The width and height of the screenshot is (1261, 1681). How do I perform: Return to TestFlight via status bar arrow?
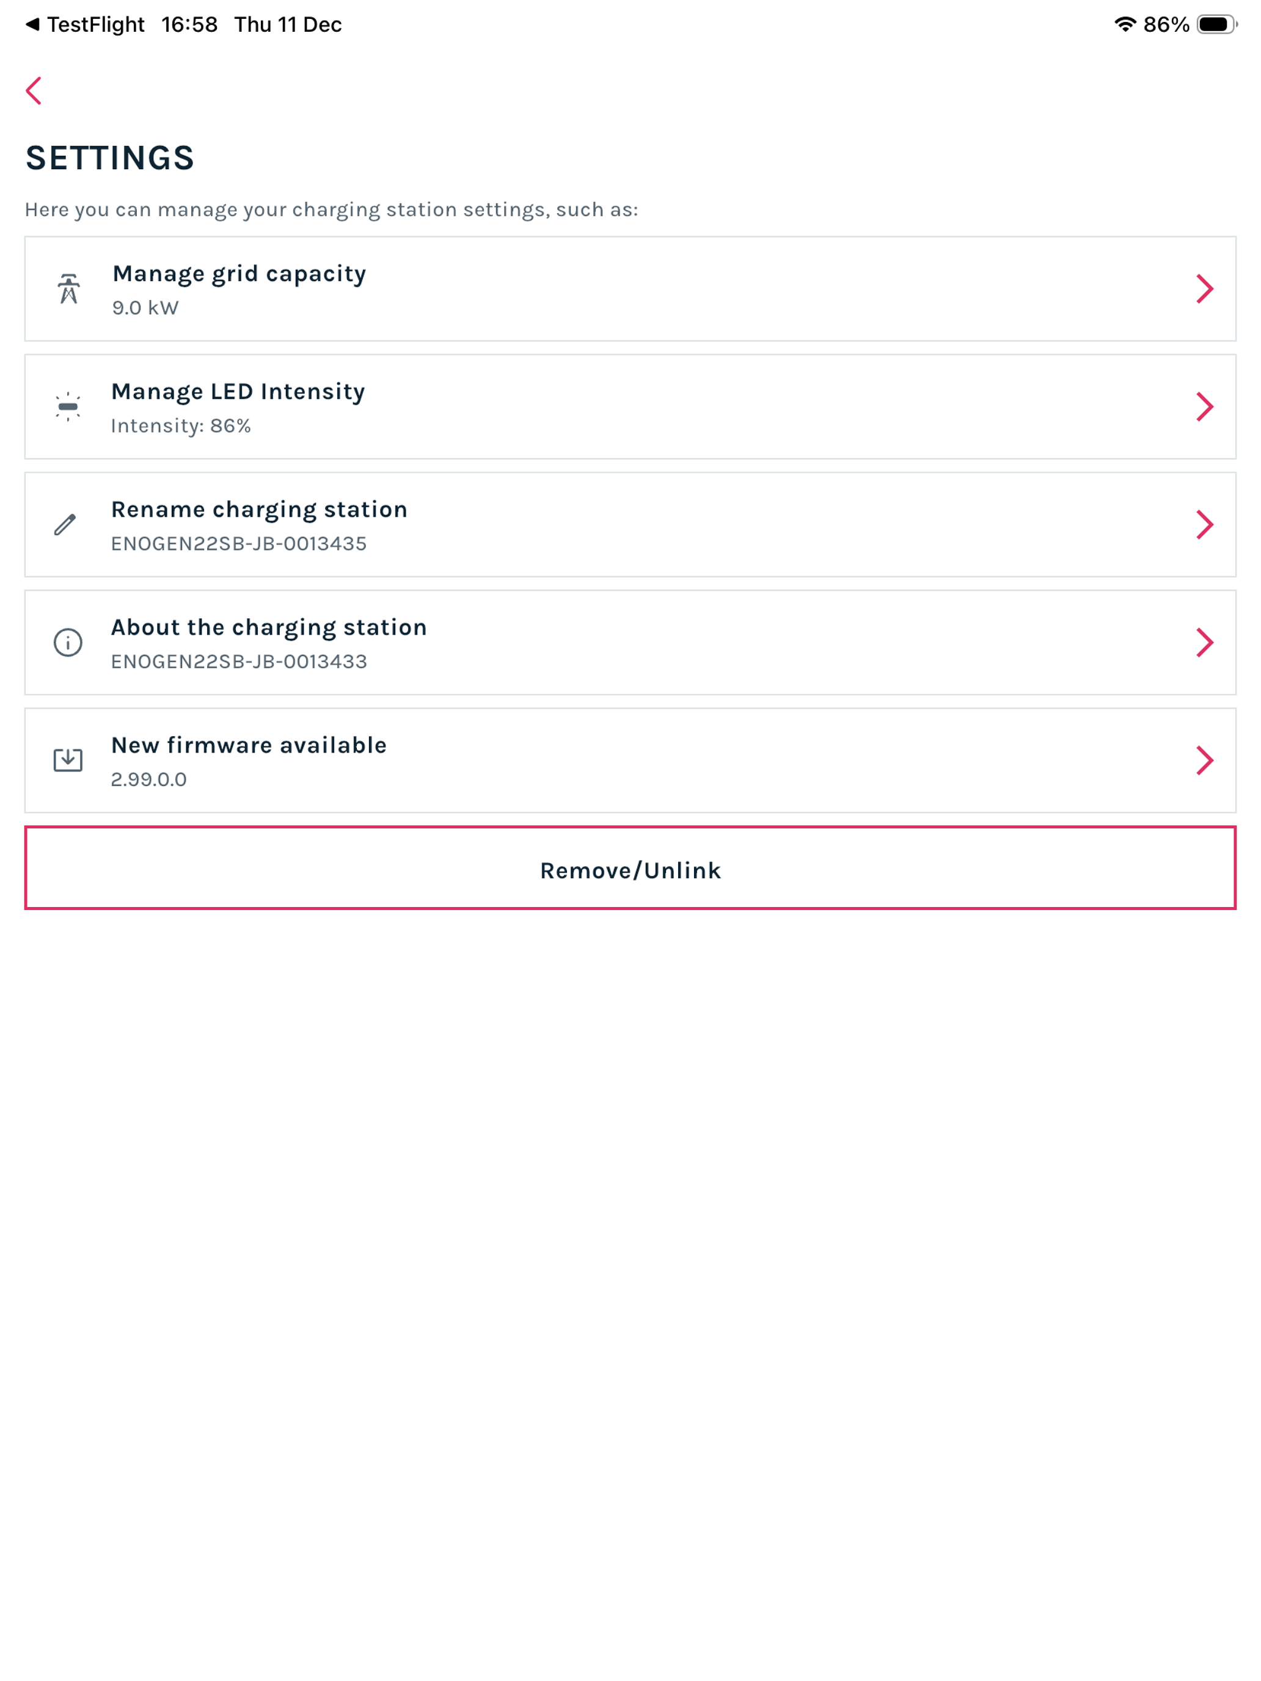[32, 24]
